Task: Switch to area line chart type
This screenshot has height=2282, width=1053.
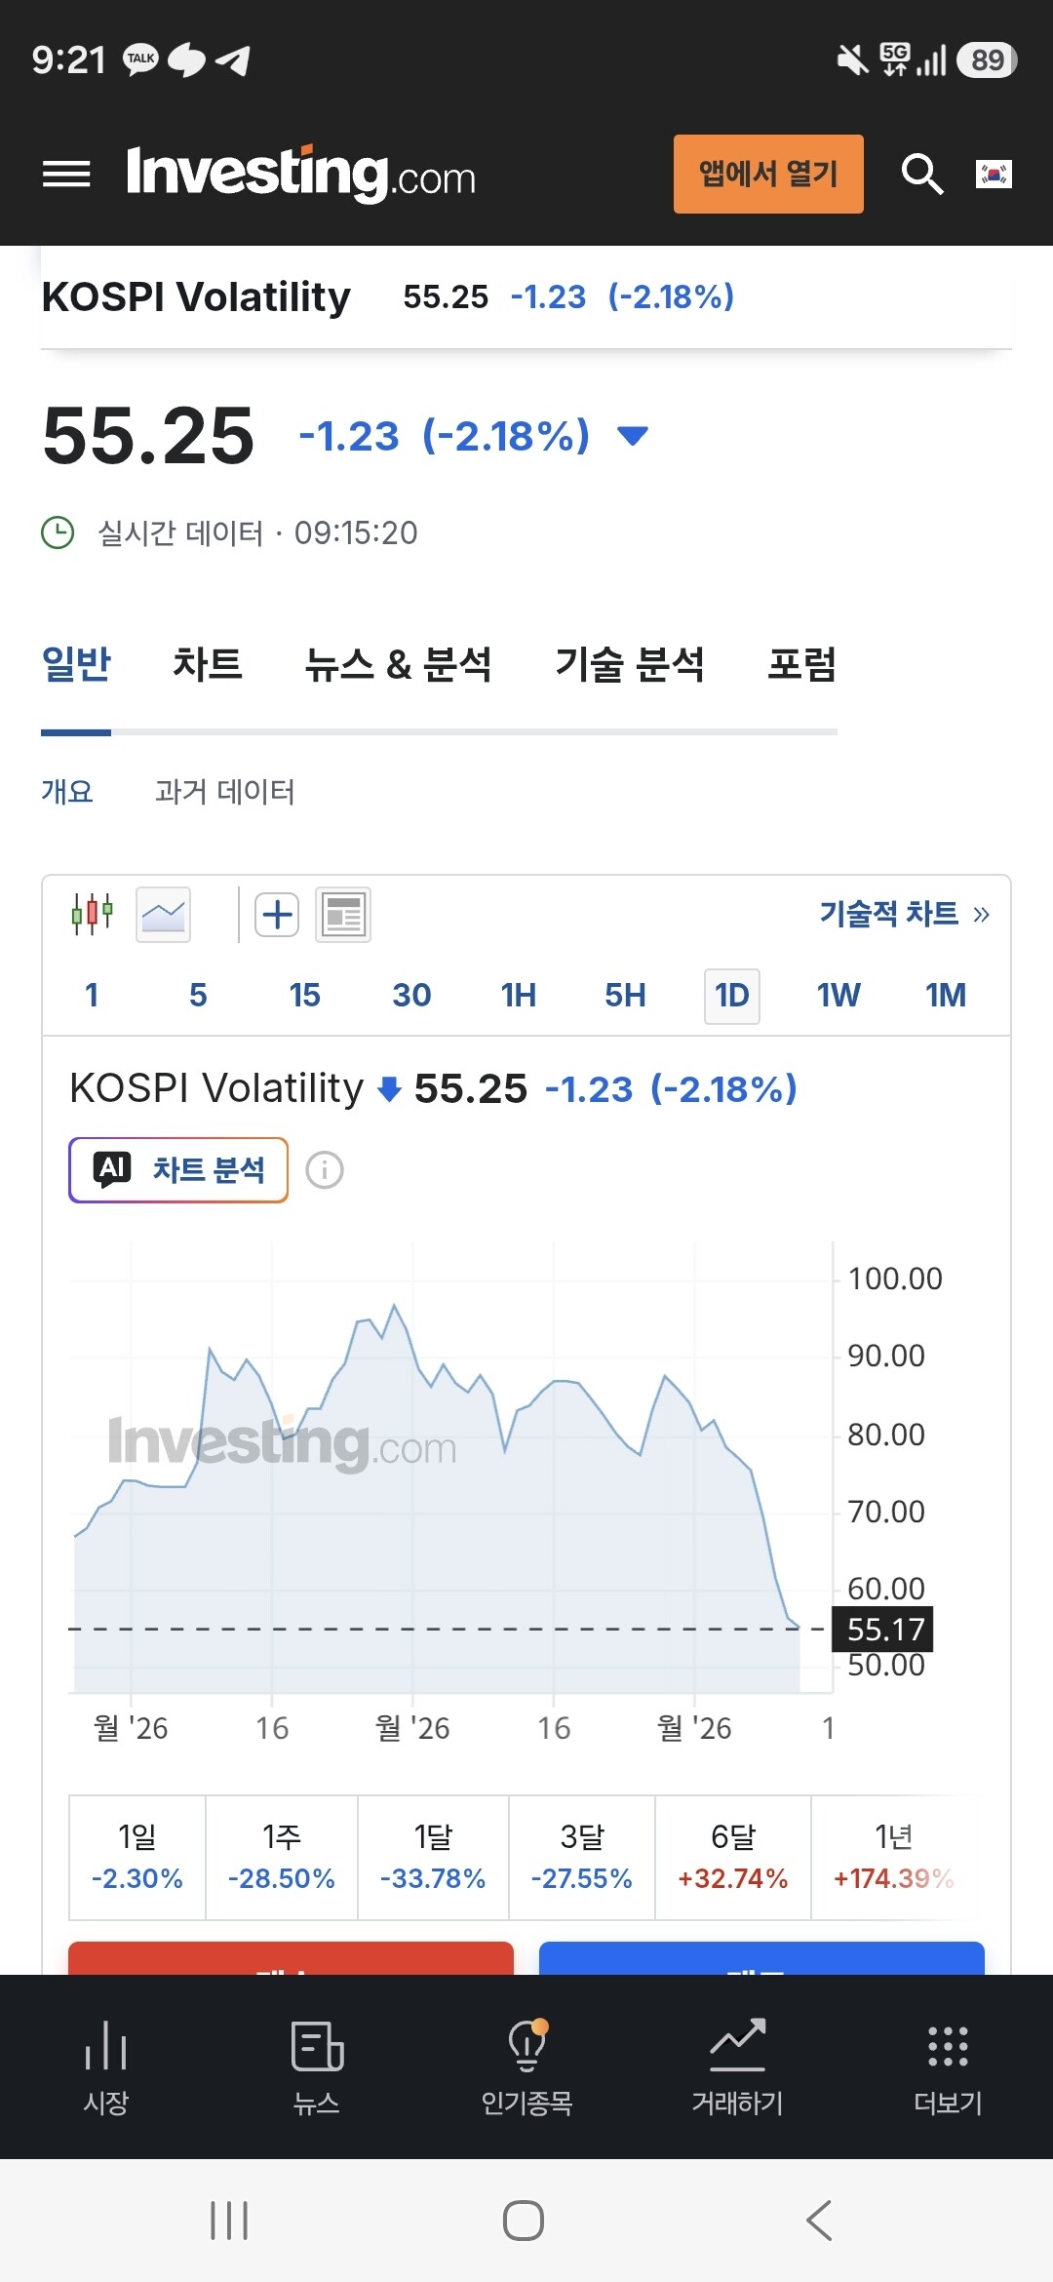Action: click(164, 915)
